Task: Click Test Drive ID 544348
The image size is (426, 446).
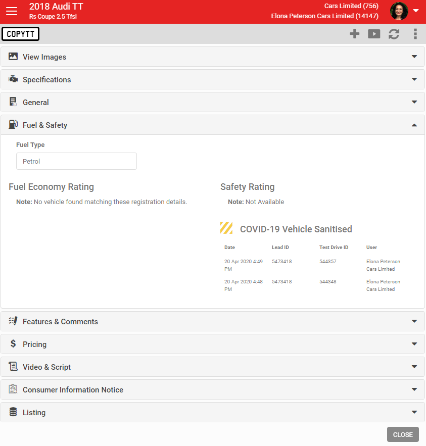Action: (327, 282)
